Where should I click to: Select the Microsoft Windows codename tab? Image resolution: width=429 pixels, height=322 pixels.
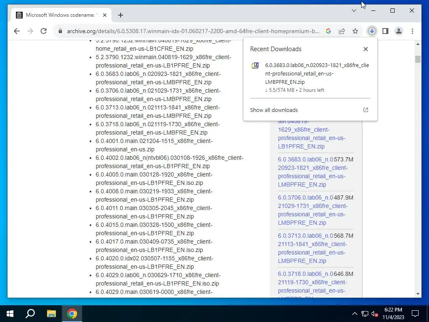click(x=61, y=15)
